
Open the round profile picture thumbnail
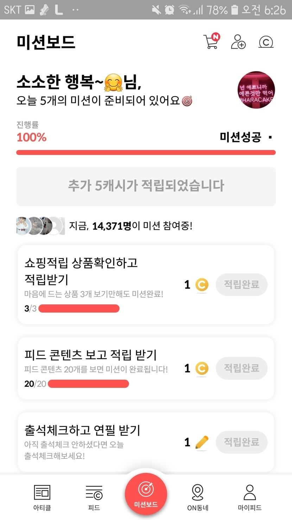click(x=256, y=90)
